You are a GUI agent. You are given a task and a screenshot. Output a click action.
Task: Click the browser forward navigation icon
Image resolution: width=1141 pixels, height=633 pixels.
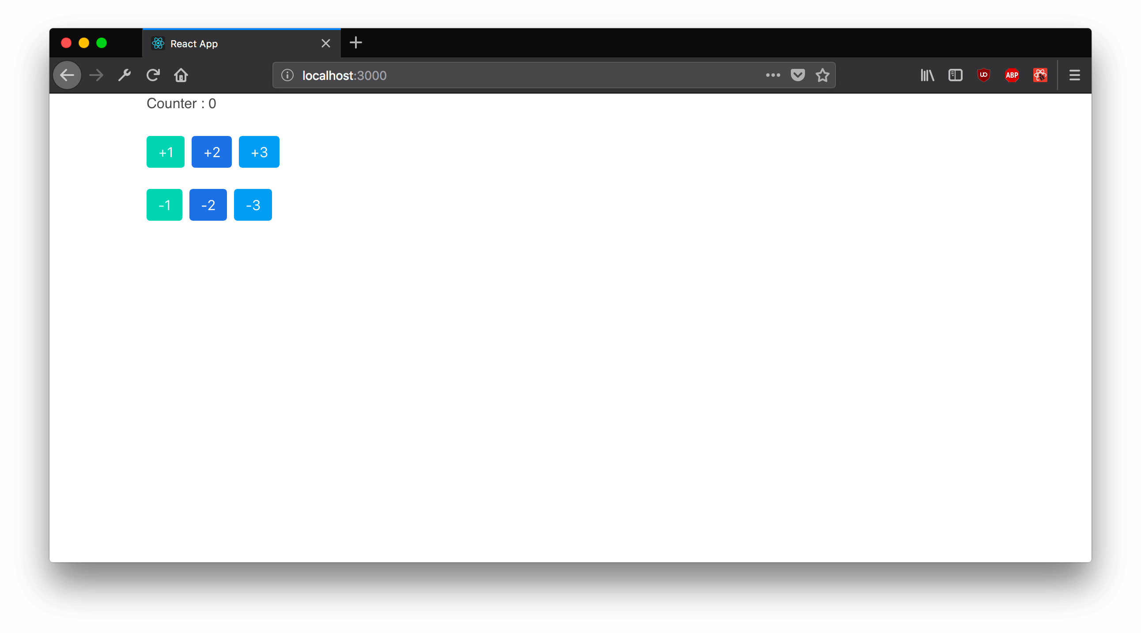pos(96,75)
